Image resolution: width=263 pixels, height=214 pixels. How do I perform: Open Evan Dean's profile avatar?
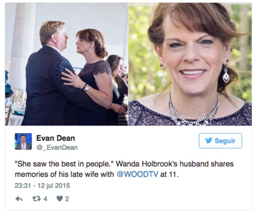pos(23,141)
